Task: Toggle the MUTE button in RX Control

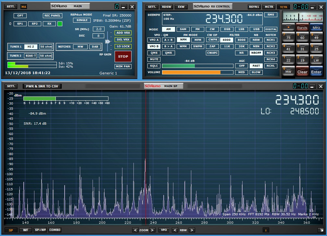Action: [154, 59]
